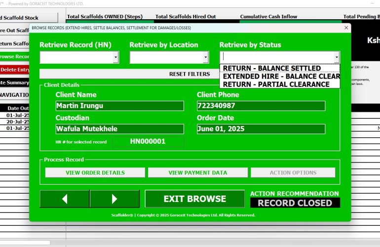Click the red Delete Entry button

tap(15, 70)
